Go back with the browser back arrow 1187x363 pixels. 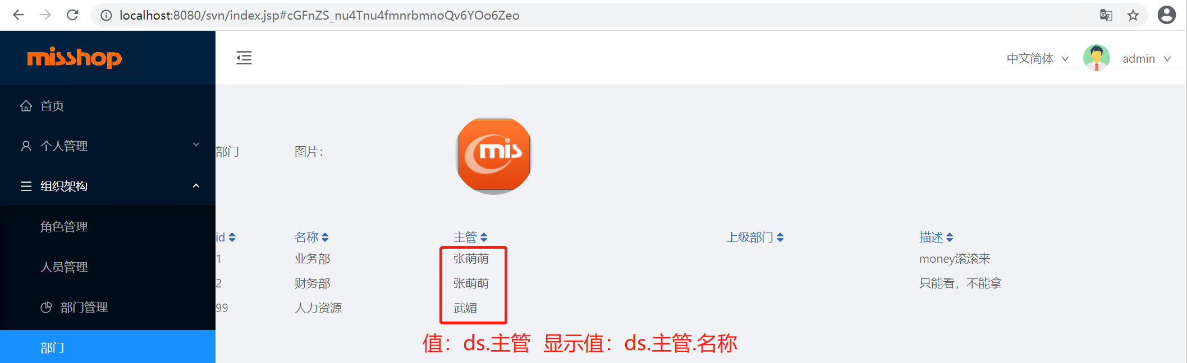pyautogui.click(x=19, y=15)
